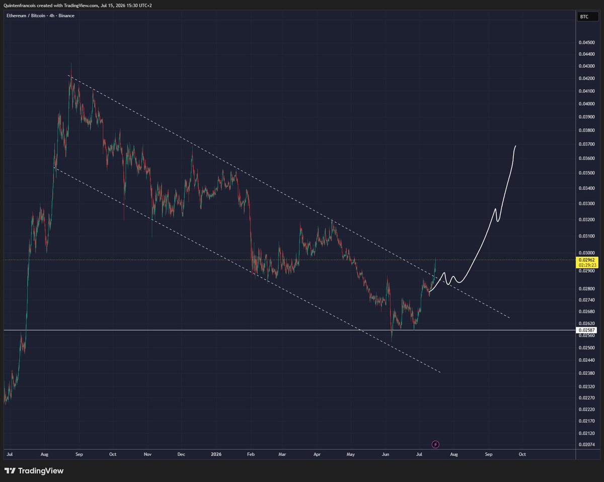The width and height of the screenshot is (604, 482).
Task: Click the 0.02587 horizontal line price label
Action: [587, 330]
